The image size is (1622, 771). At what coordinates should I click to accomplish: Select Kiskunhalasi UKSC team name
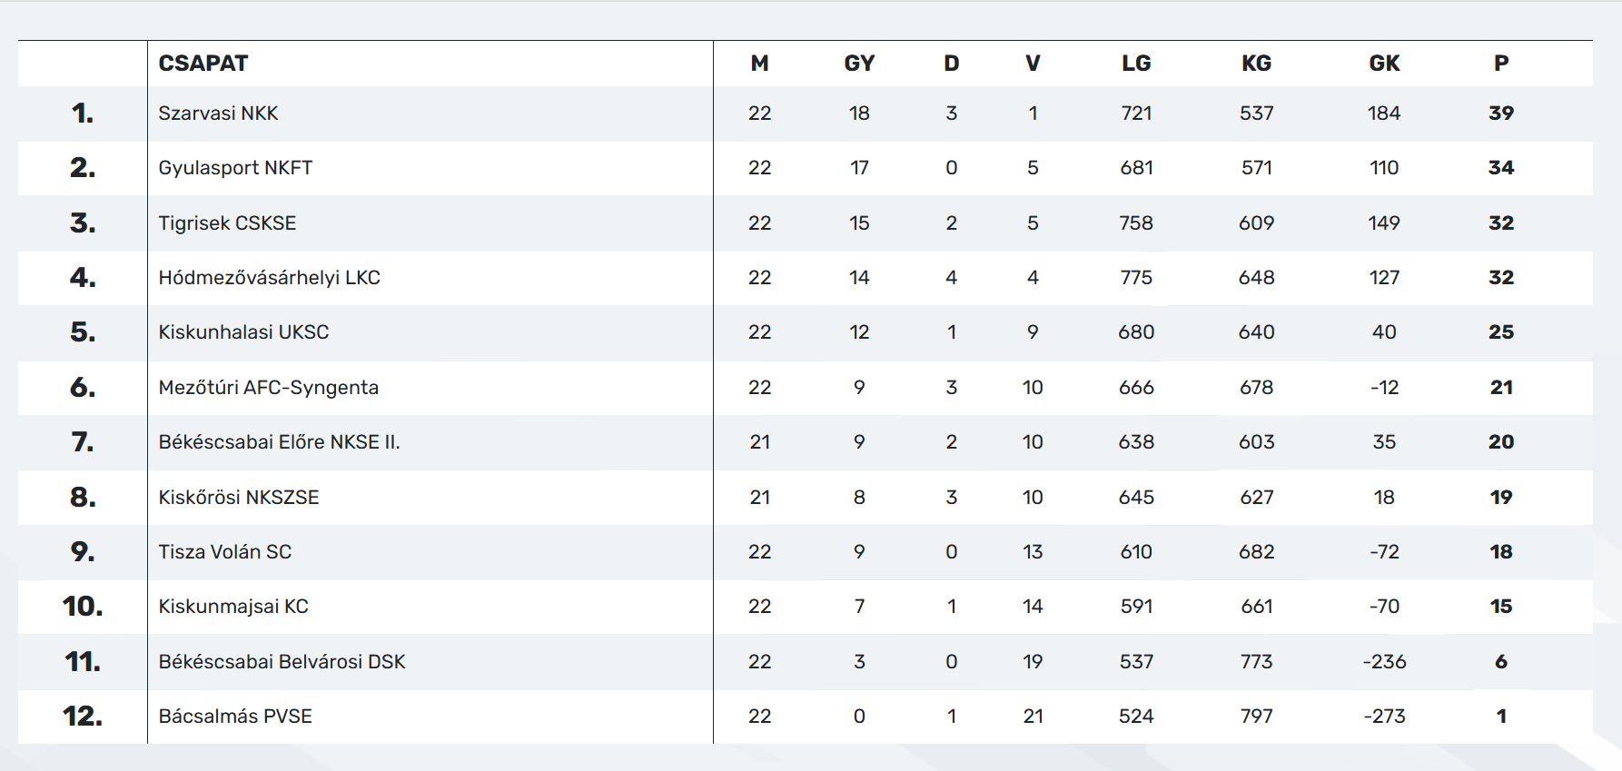243,332
